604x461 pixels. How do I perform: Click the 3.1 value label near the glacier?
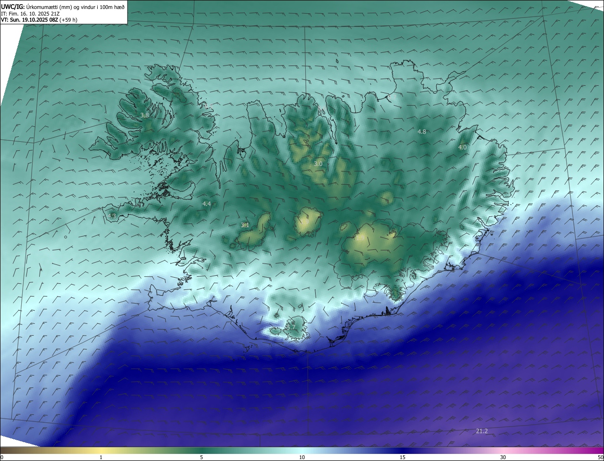click(x=245, y=225)
